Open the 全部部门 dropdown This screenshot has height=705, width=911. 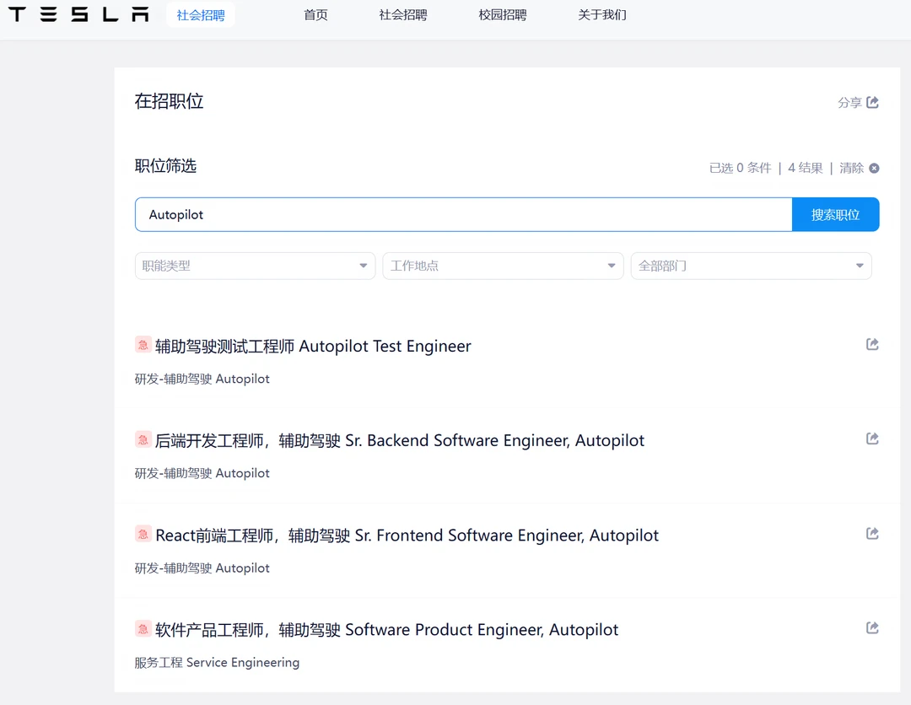752,266
